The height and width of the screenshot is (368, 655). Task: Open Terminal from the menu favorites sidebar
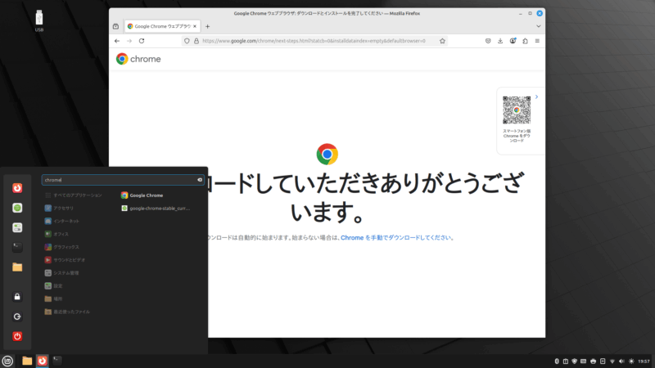(x=17, y=247)
